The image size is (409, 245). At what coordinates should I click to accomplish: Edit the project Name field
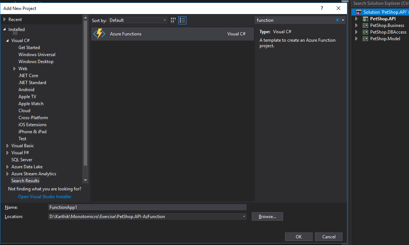pos(147,207)
